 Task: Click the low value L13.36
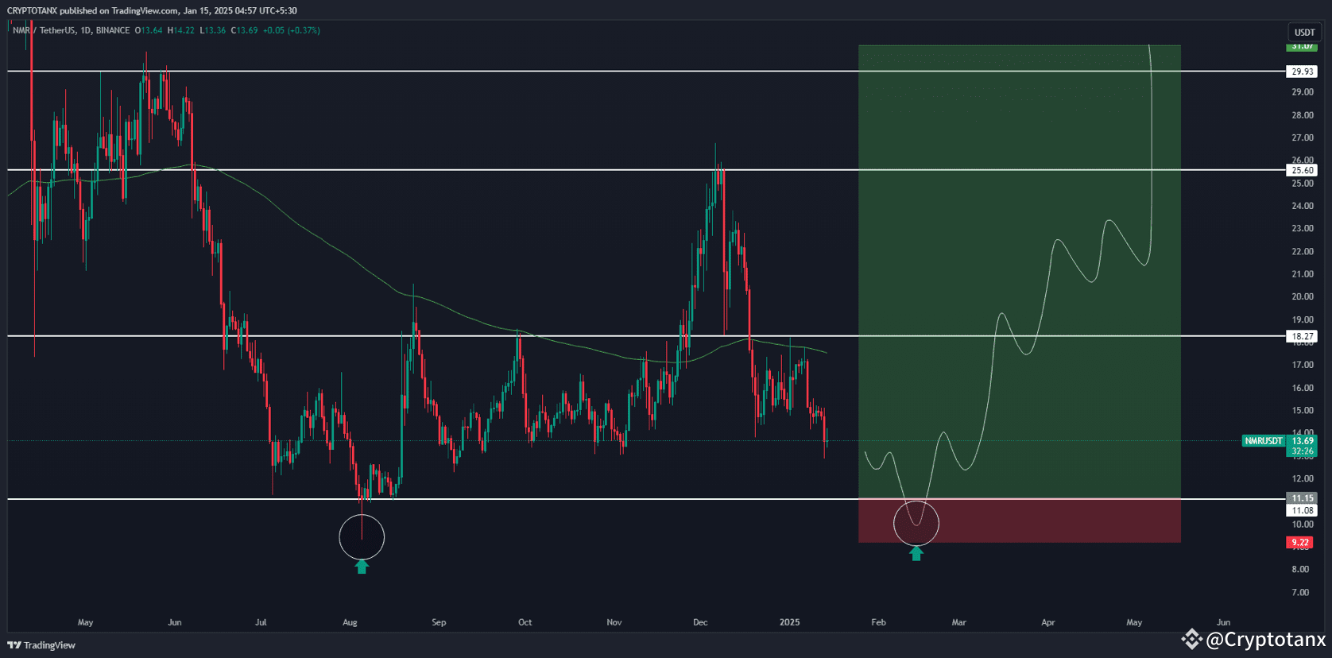213,30
